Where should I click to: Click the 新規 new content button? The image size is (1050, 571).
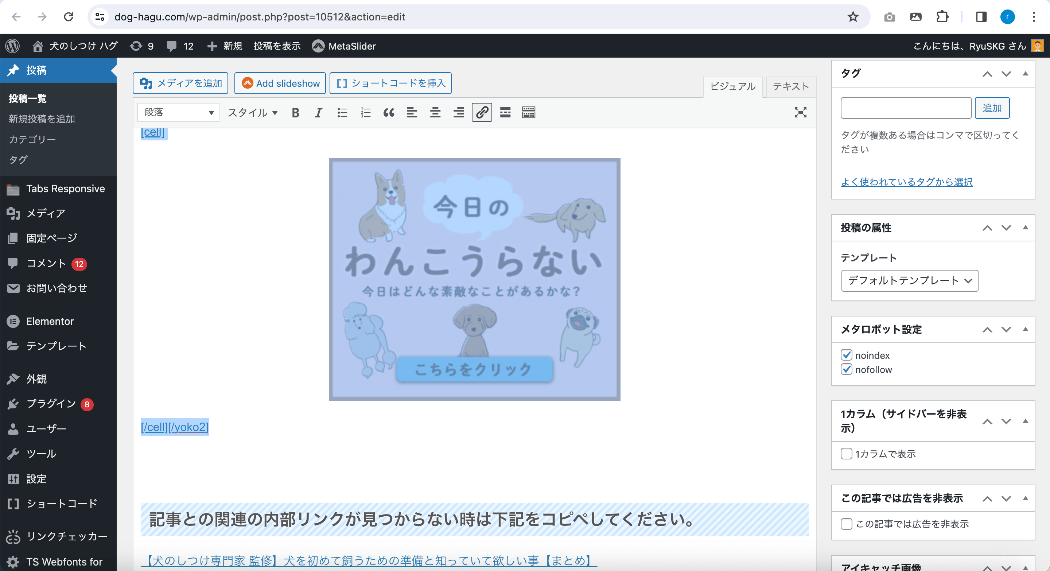(x=224, y=46)
